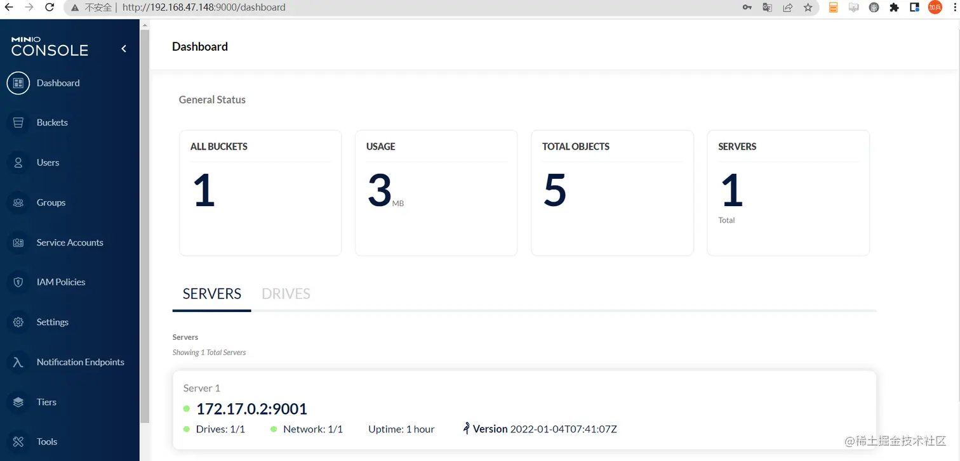Click the Version 2022-01-04T07:41:07Z text
960x461 pixels.
[x=545, y=429]
